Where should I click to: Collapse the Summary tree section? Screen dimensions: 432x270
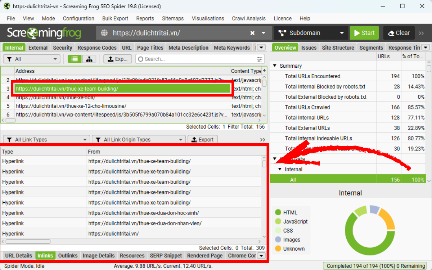click(275, 66)
